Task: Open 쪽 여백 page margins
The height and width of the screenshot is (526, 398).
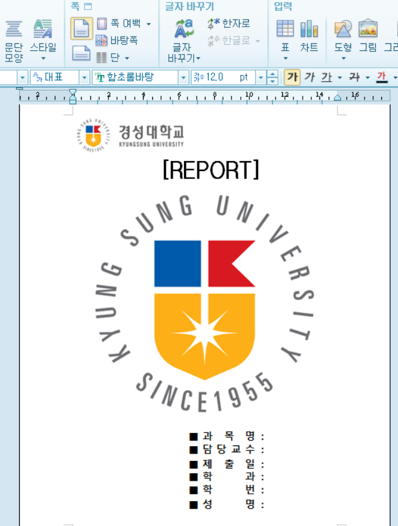Action: pos(119,24)
